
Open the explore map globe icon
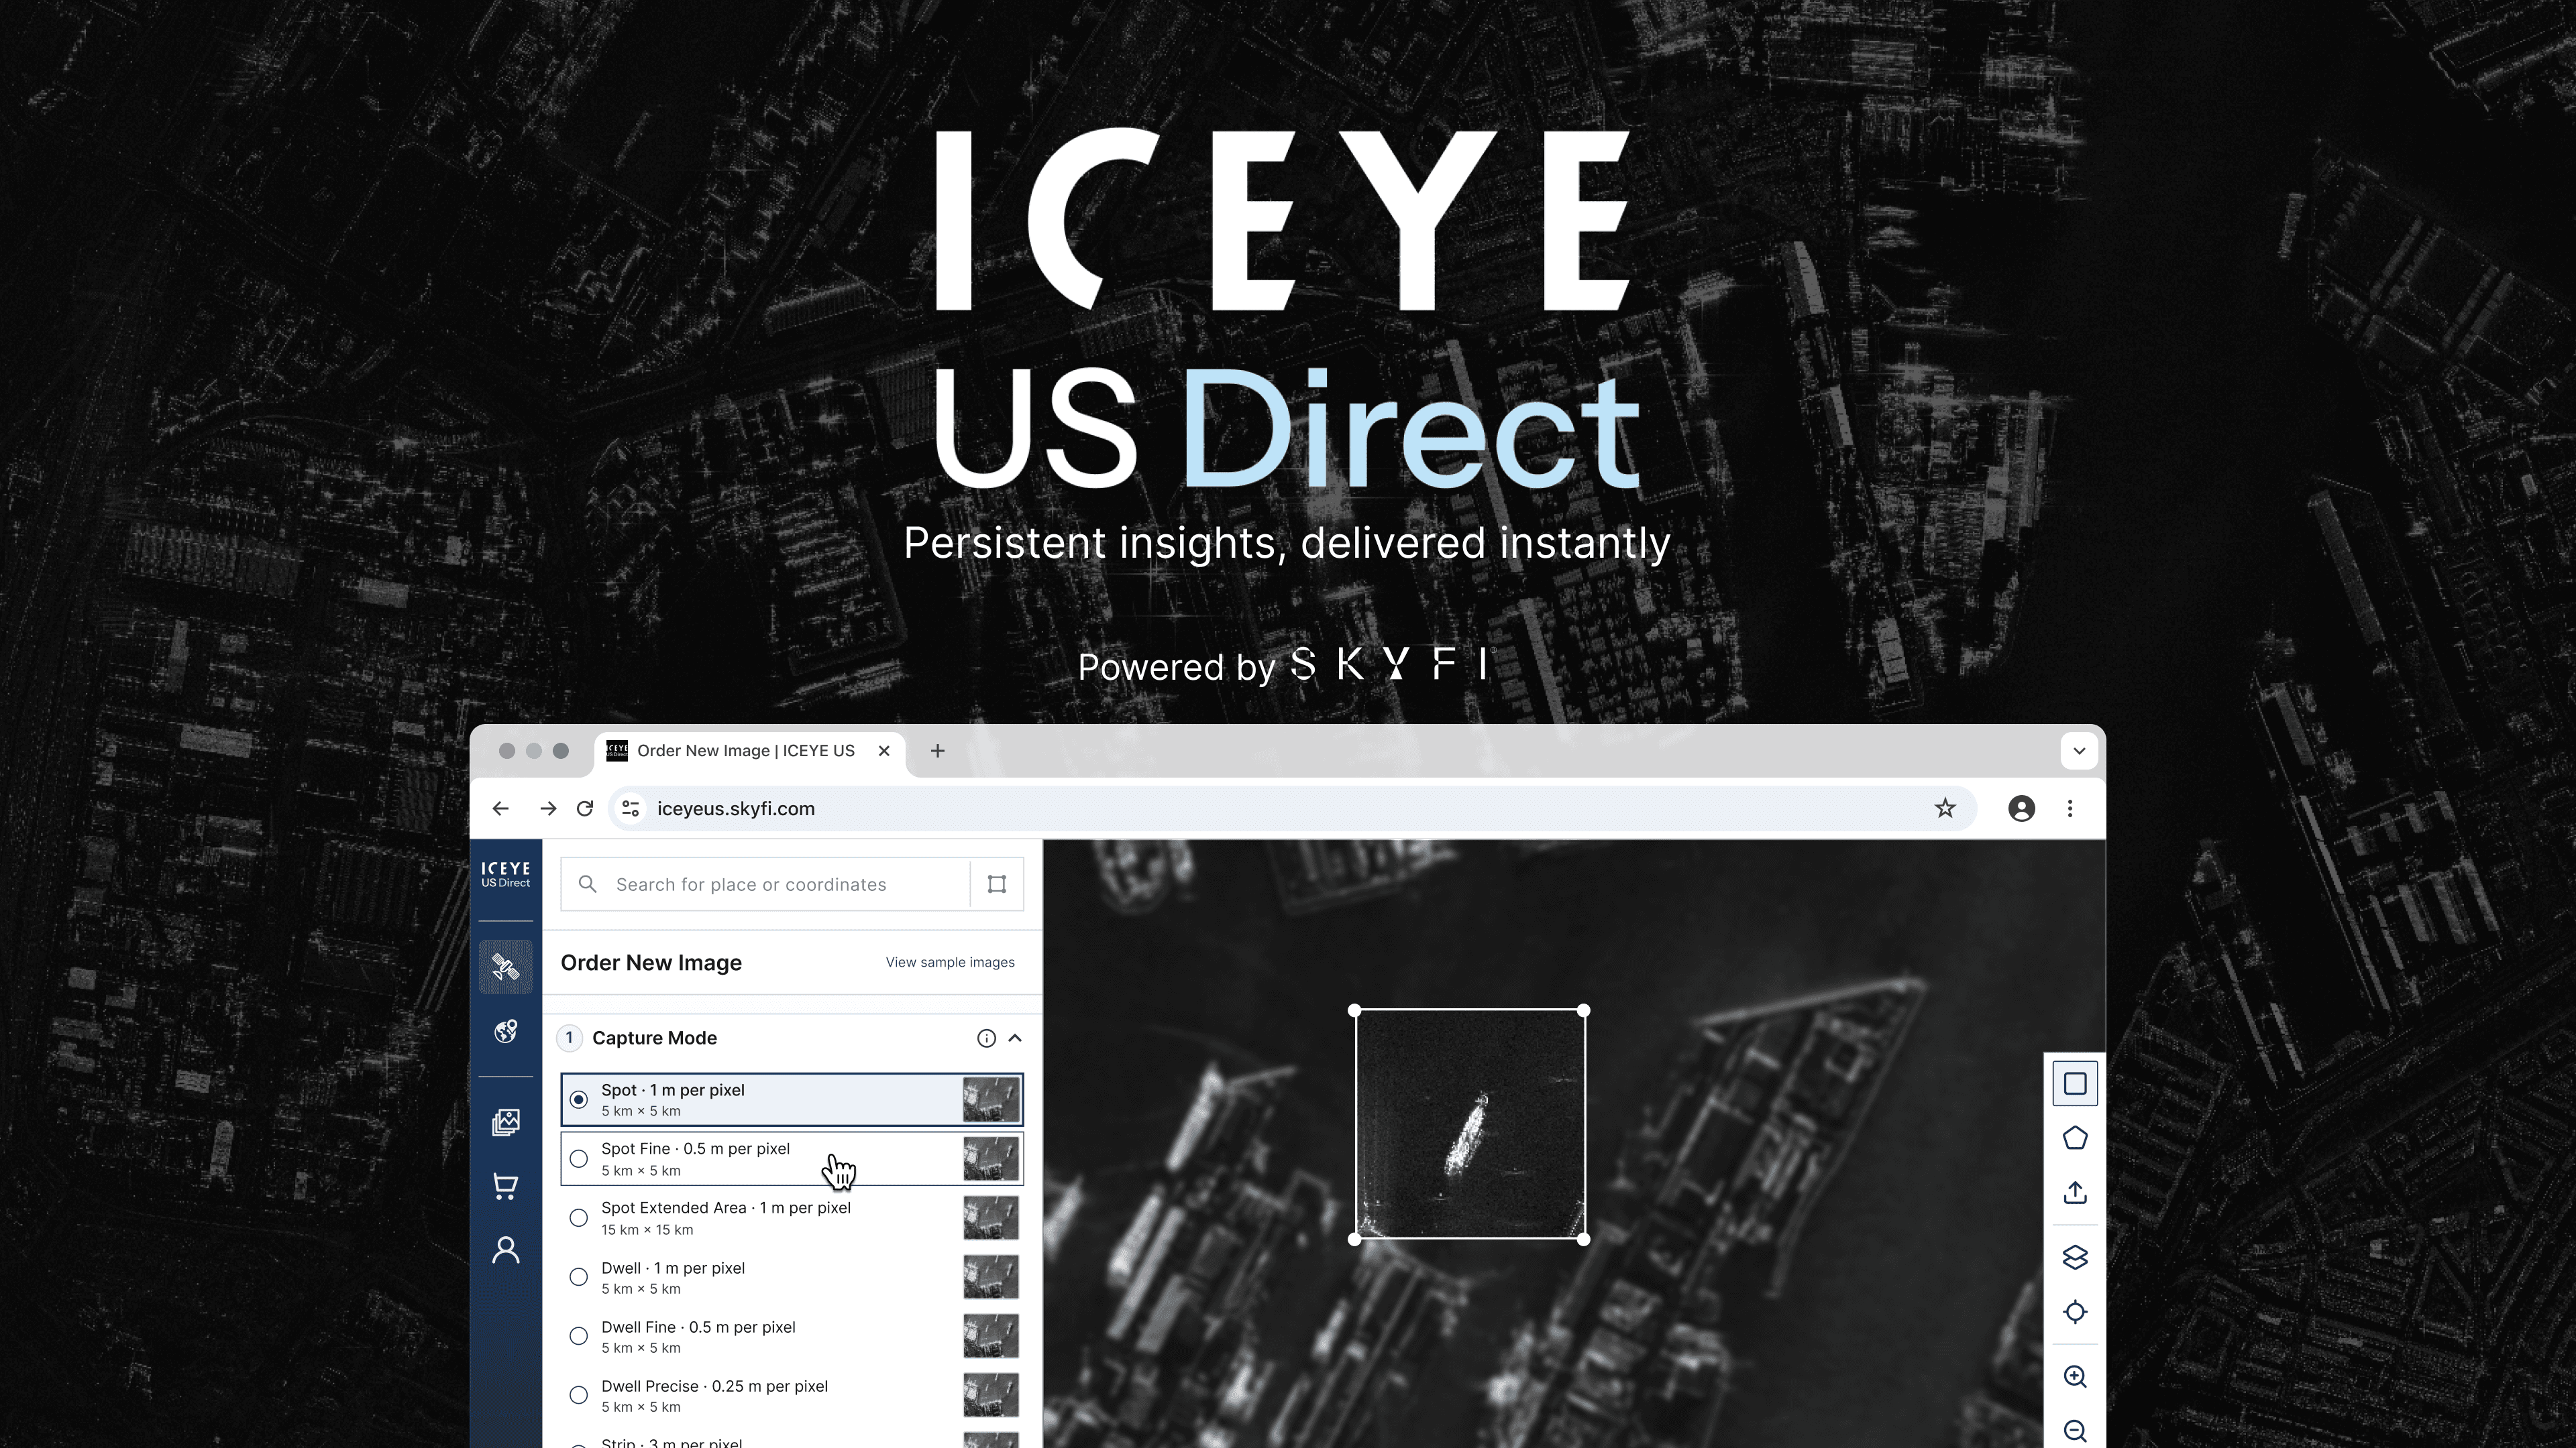505,1031
